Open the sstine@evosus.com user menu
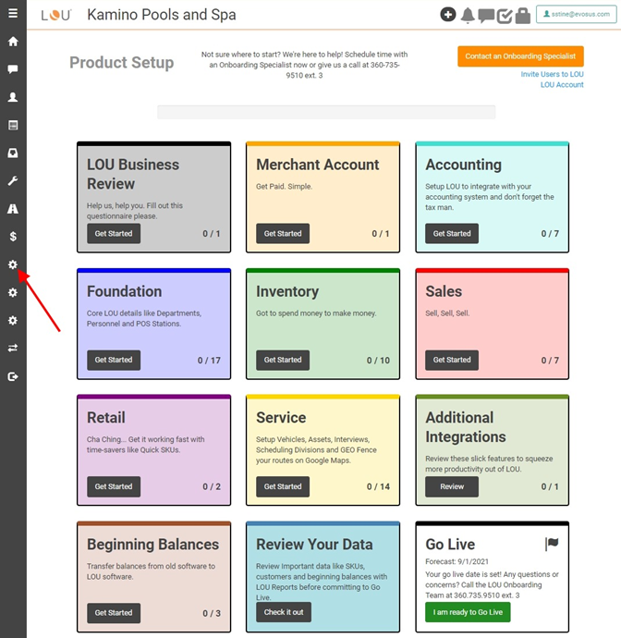 (x=577, y=14)
